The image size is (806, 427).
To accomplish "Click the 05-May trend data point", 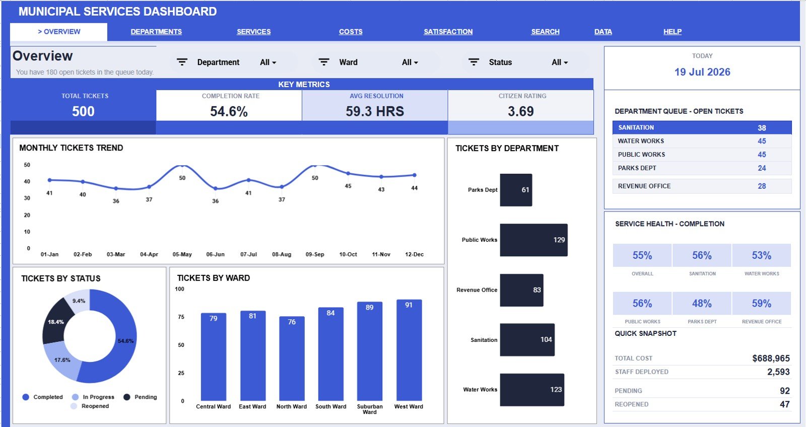I will pyautogui.click(x=182, y=165).
